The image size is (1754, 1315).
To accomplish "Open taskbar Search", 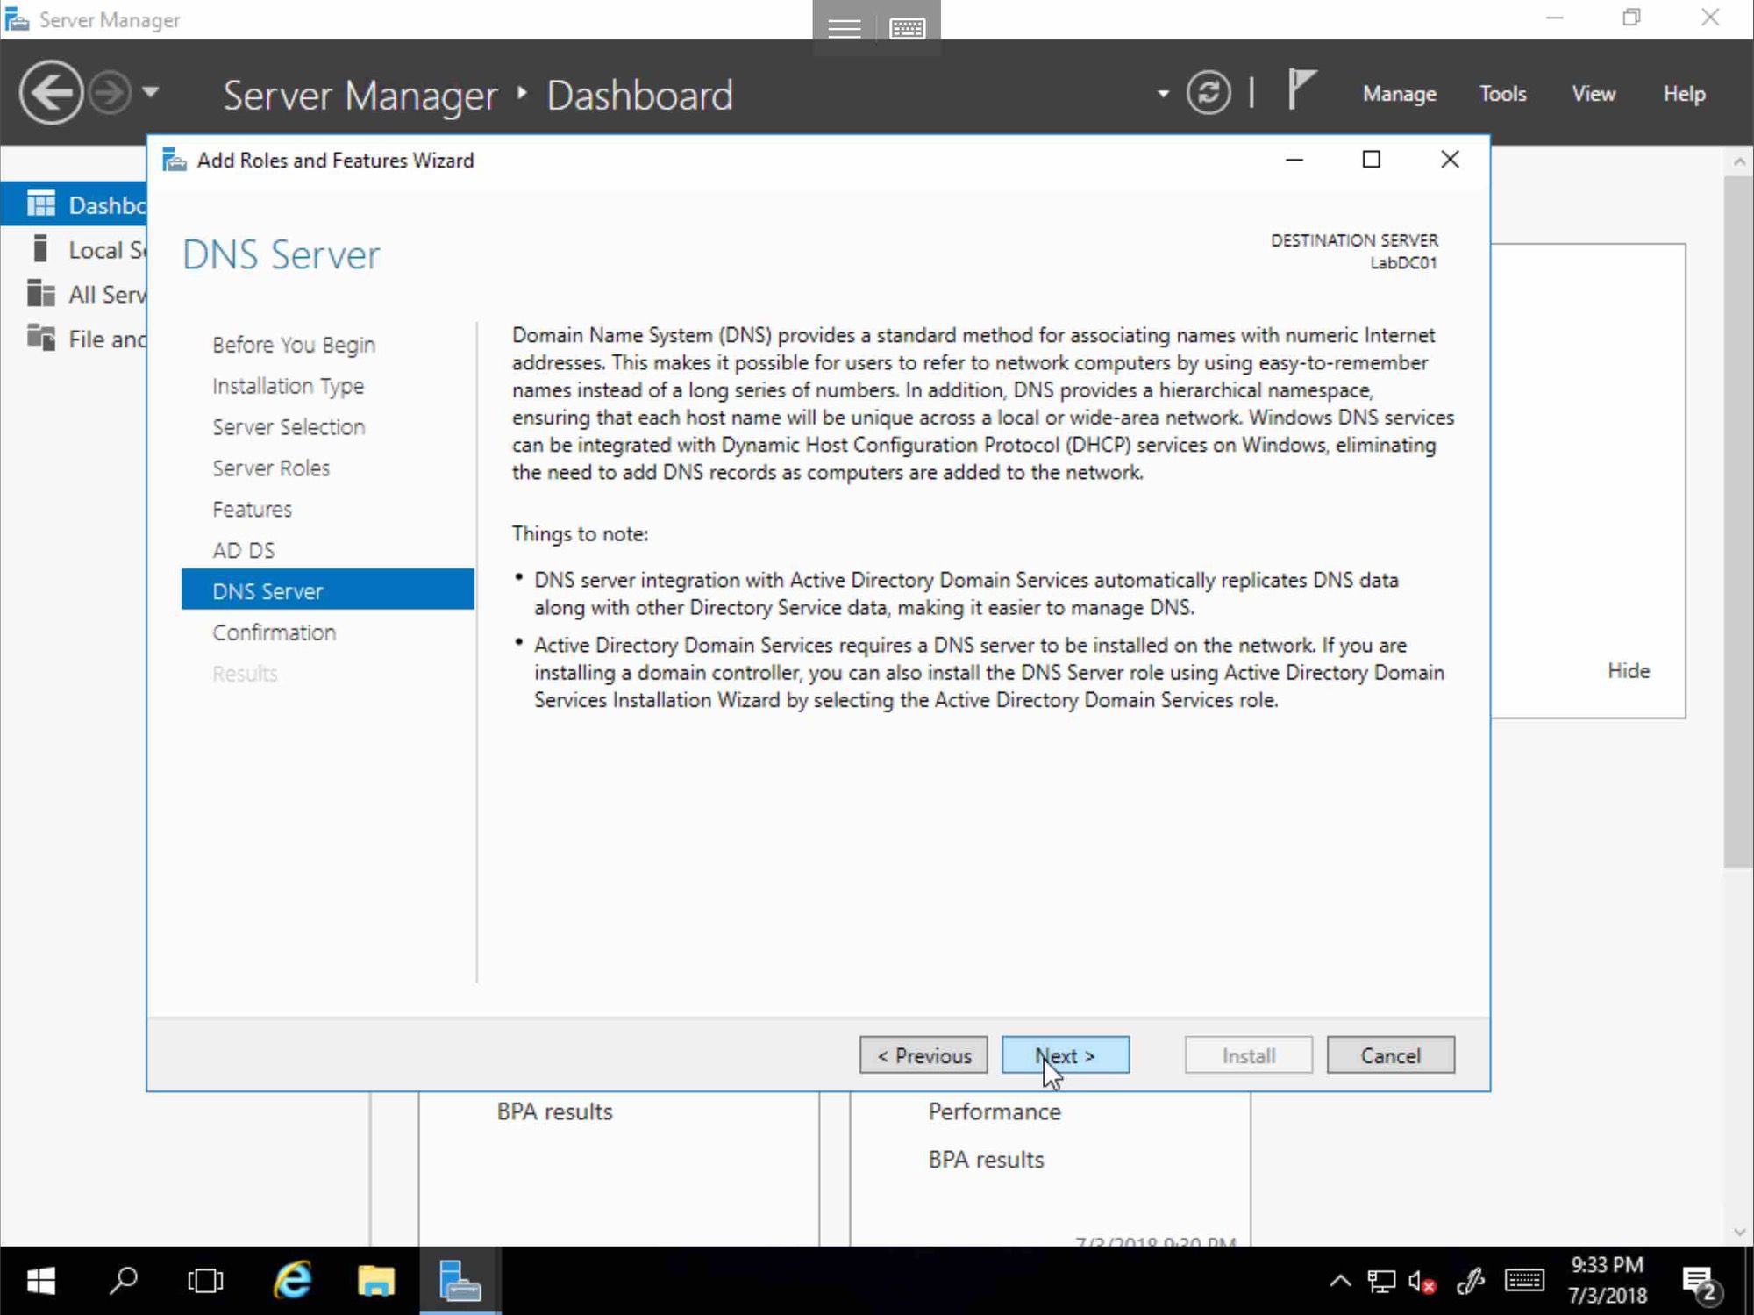I will click(123, 1281).
